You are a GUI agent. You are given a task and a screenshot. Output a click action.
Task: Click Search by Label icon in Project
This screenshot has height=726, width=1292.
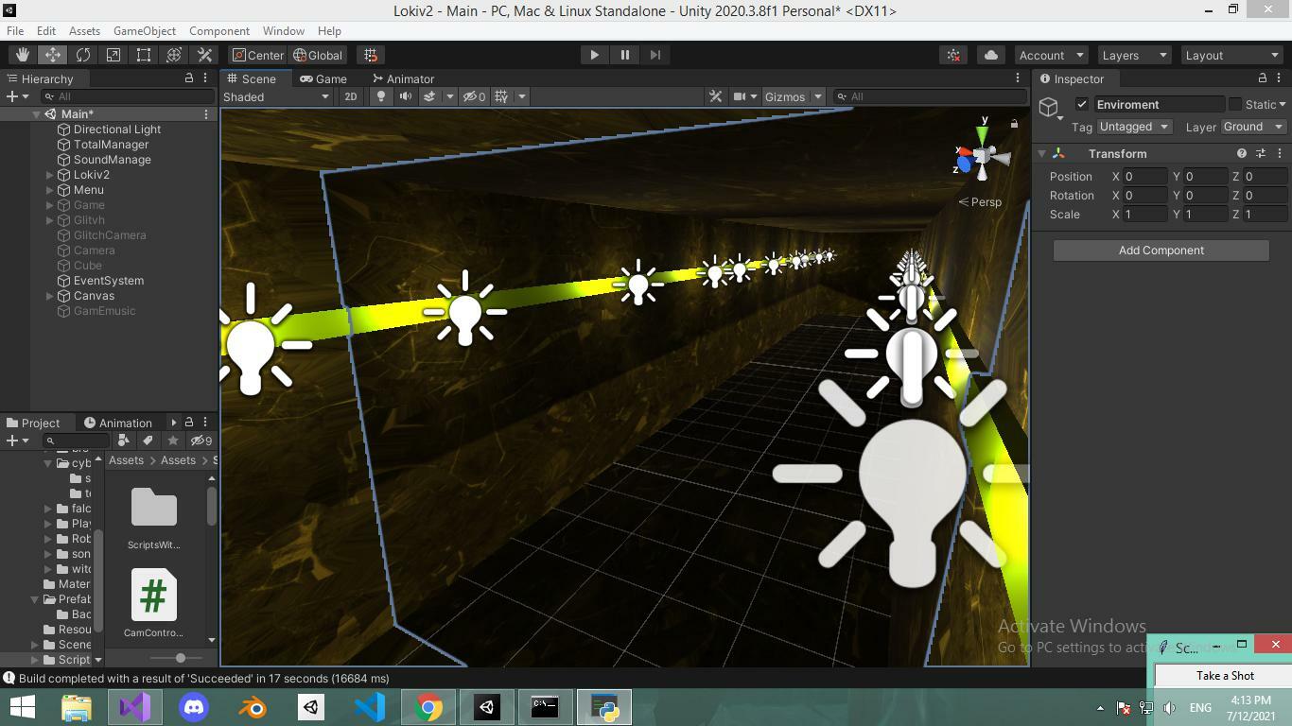click(148, 441)
